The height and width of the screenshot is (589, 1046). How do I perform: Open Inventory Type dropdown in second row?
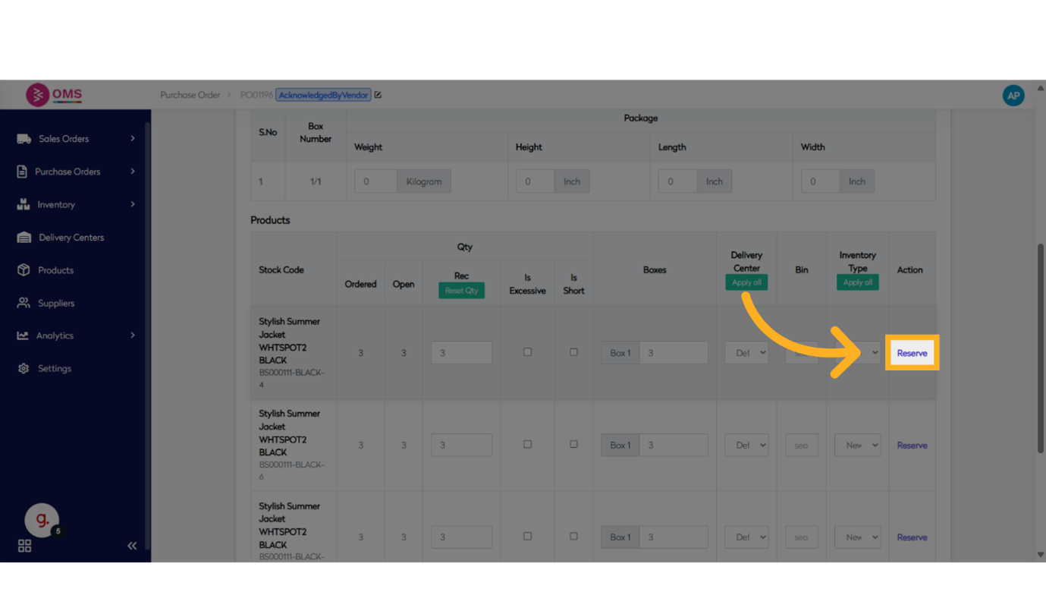[857, 446]
